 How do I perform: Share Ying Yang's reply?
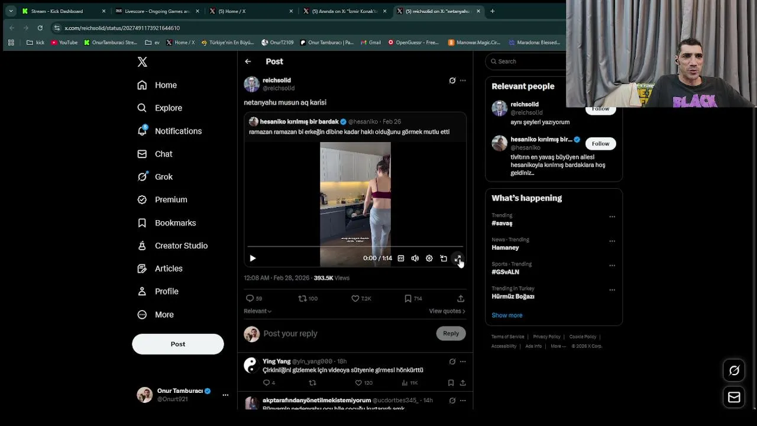pos(462,383)
